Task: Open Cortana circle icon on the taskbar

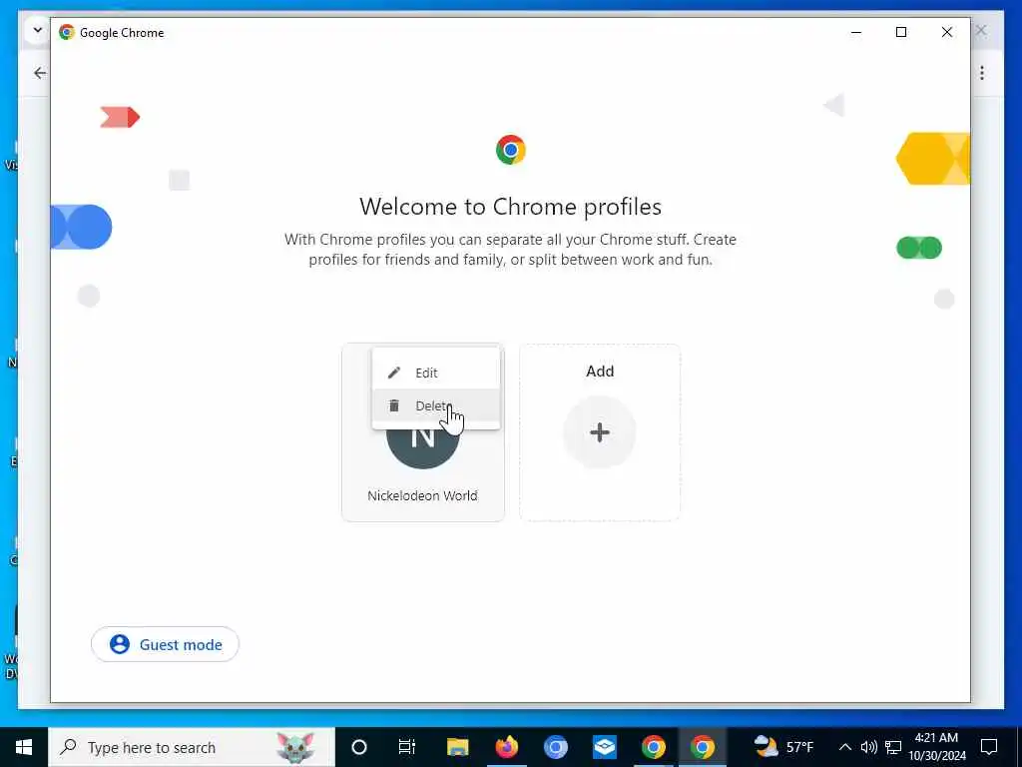Action: pos(359,747)
